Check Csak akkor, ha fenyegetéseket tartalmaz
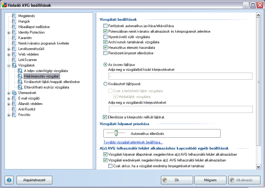Viewport: 265px width, 188px height. click(x=110, y=166)
